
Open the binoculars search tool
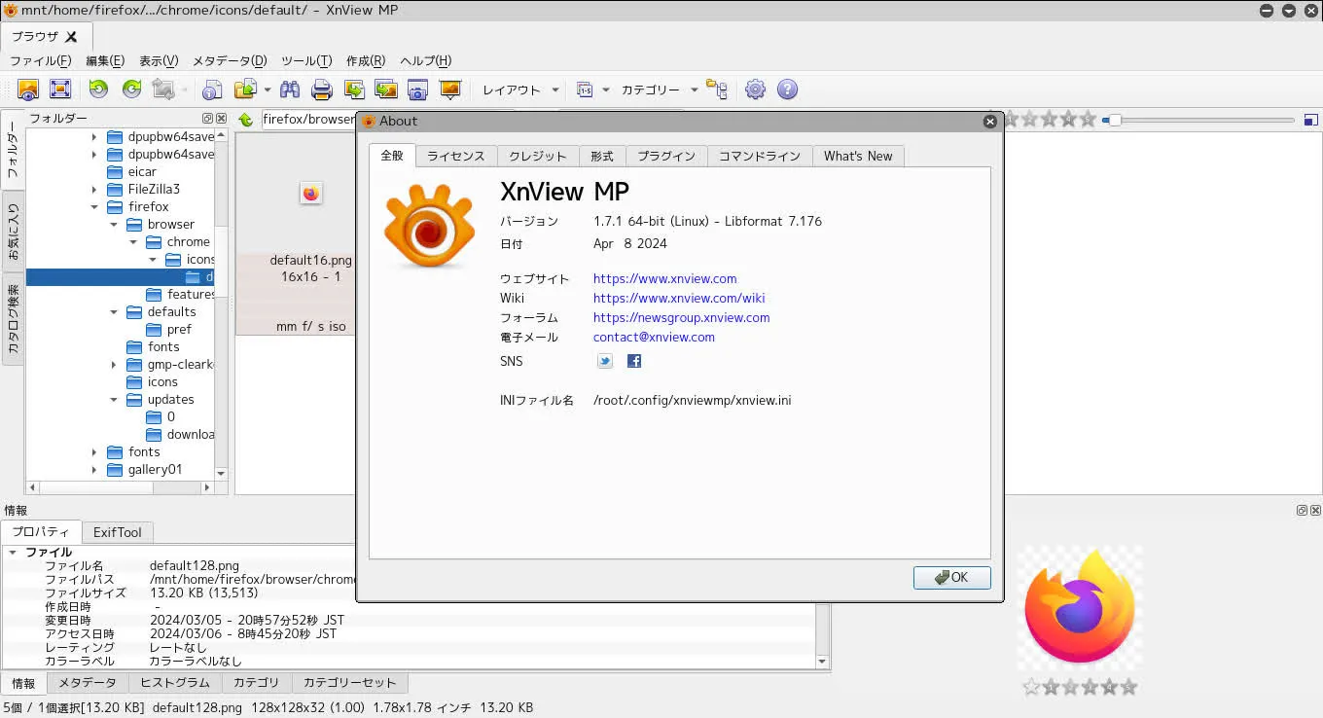[289, 90]
